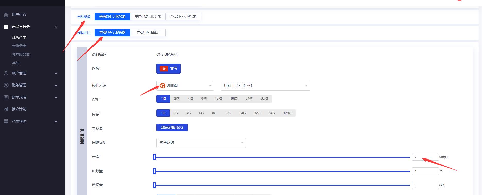Select 8核 CPU option
Screen dimensions: 482x195
click(204, 99)
